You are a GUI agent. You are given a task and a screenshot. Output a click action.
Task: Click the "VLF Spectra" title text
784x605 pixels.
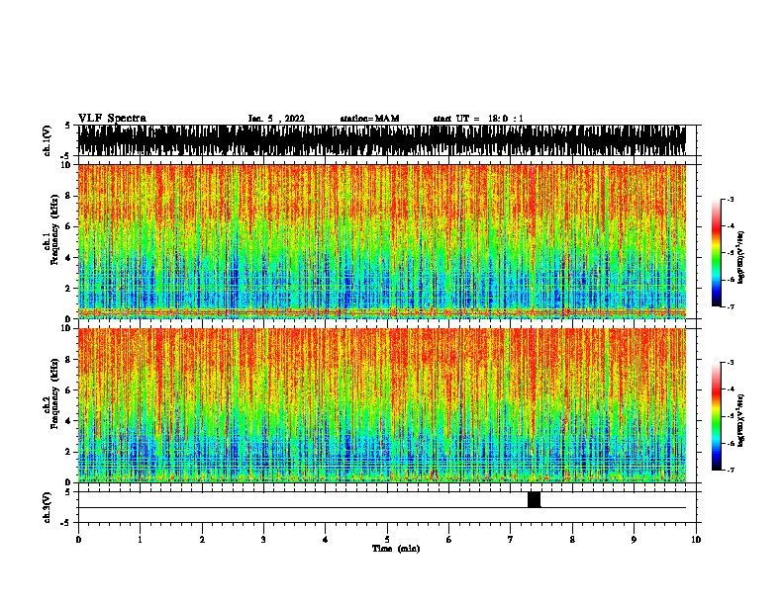[x=112, y=119]
